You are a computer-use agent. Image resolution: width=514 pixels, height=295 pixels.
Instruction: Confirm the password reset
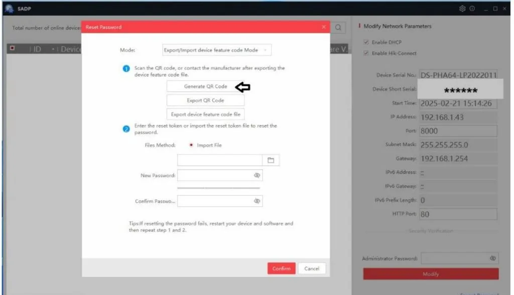coord(281,268)
